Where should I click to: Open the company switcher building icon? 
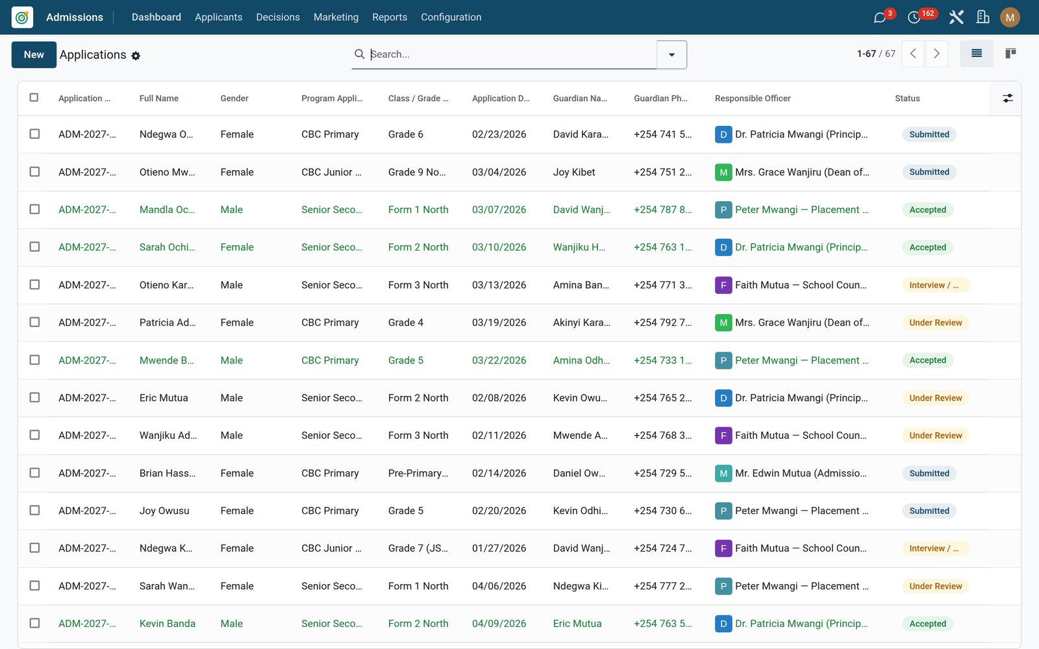[x=983, y=17]
